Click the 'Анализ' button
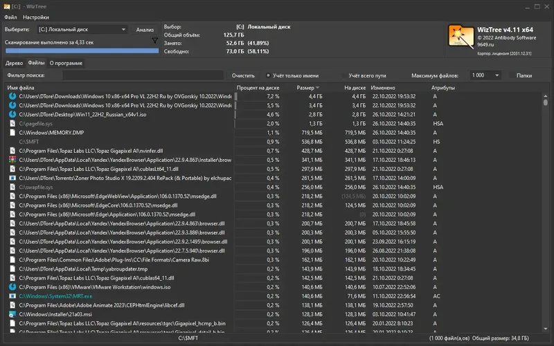This screenshot has width=554, height=346. pos(145,30)
